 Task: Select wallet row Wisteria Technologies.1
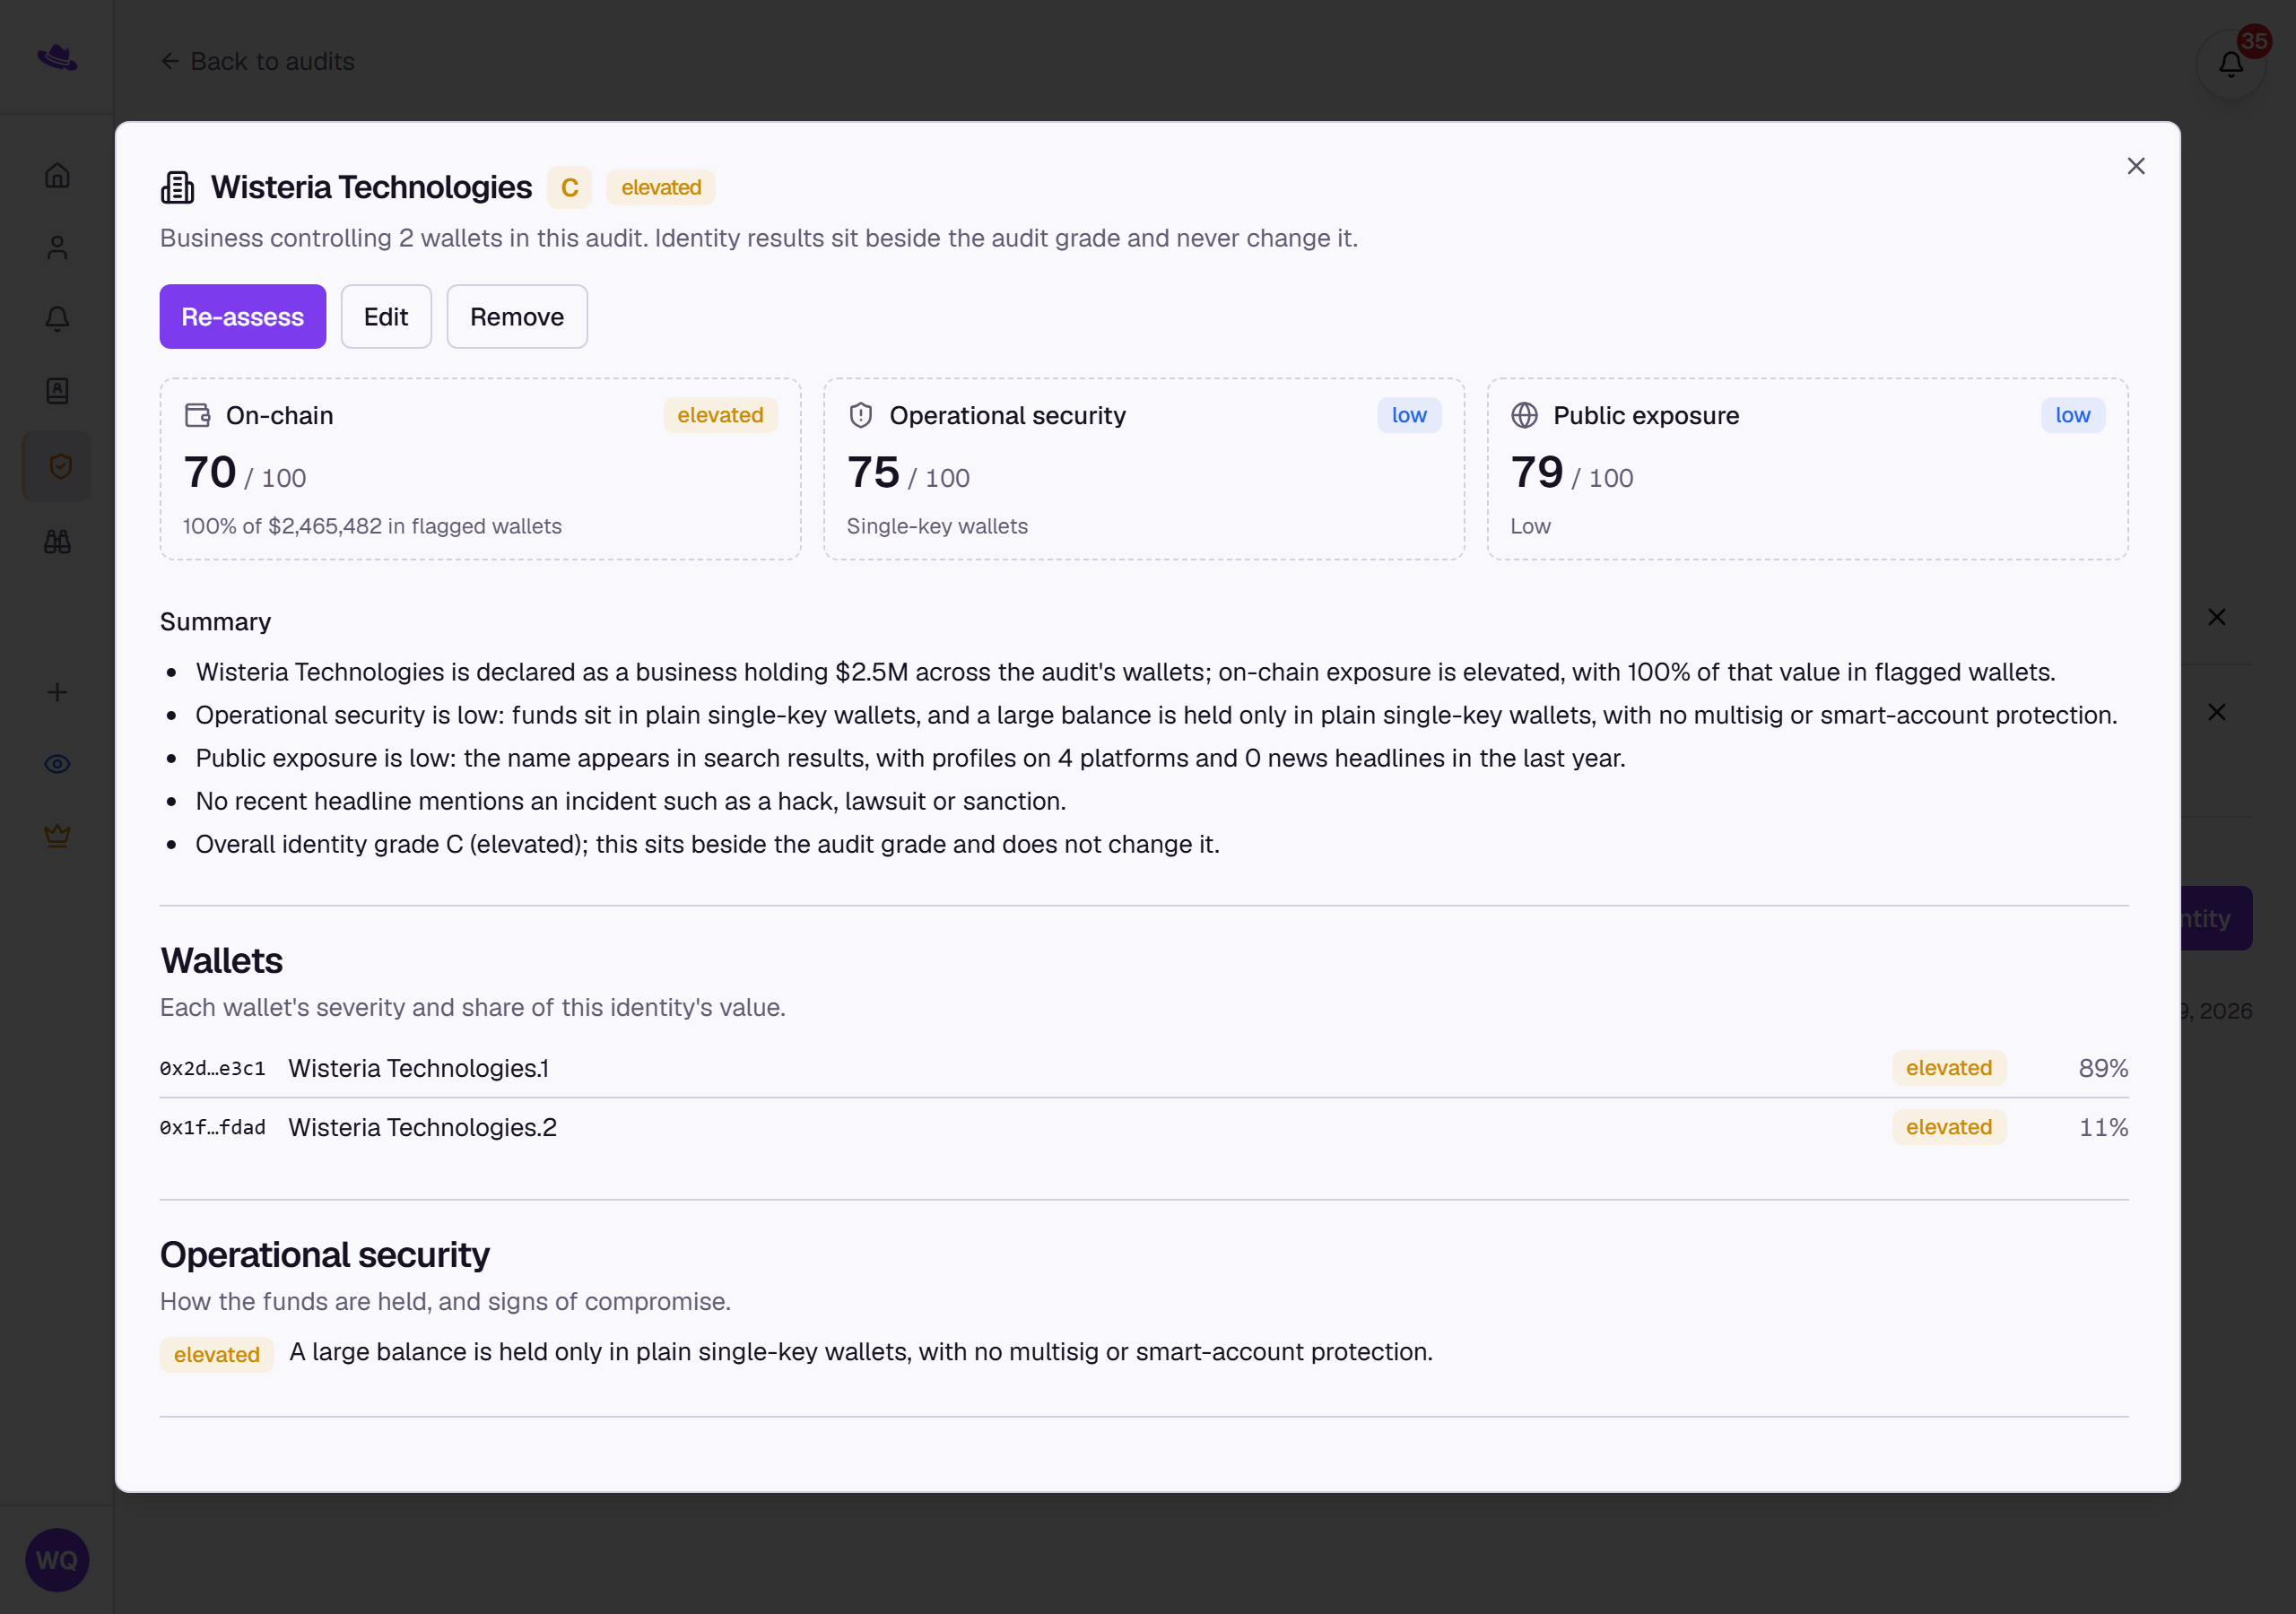point(1144,1068)
